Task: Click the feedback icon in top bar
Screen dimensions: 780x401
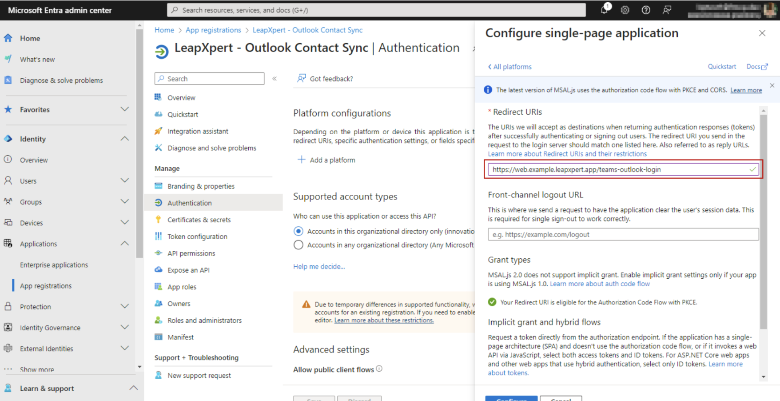Action: (x=667, y=10)
